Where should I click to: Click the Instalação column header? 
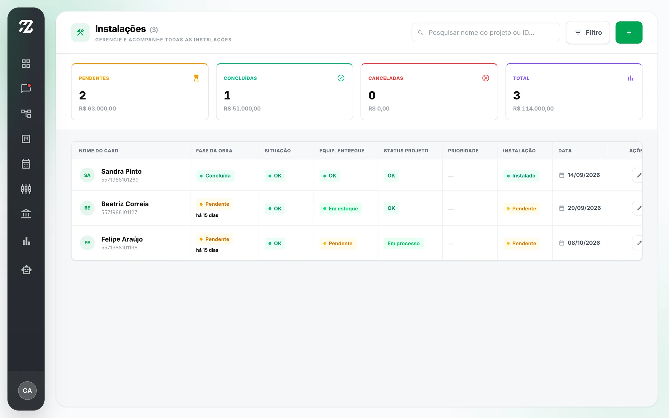click(x=519, y=151)
